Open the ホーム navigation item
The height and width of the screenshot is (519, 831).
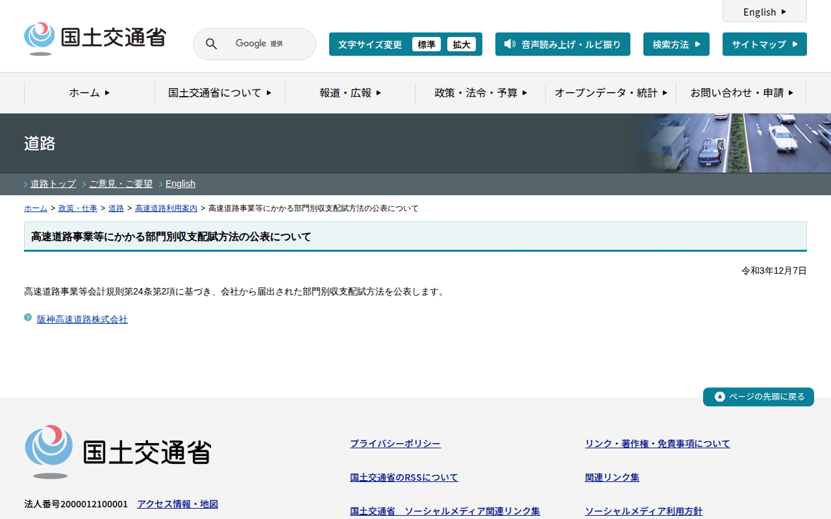coord(90,93)
